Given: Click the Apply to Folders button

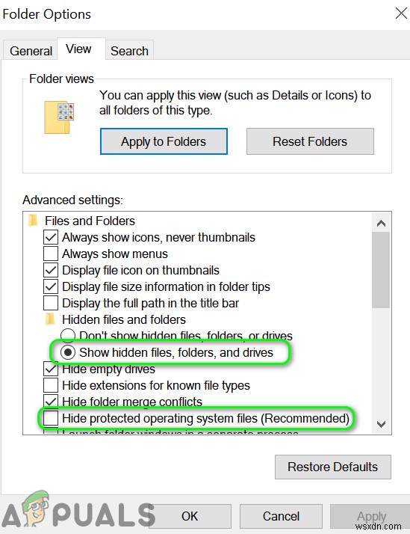Looking at the screenshot, I should (x=164, y=141).
